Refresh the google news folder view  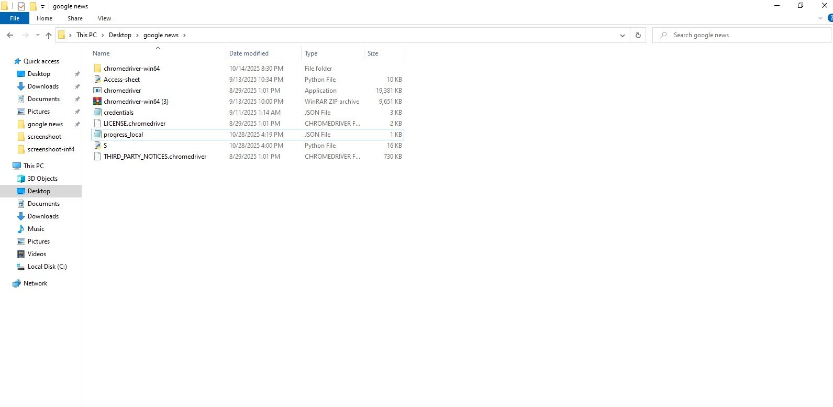638,35
